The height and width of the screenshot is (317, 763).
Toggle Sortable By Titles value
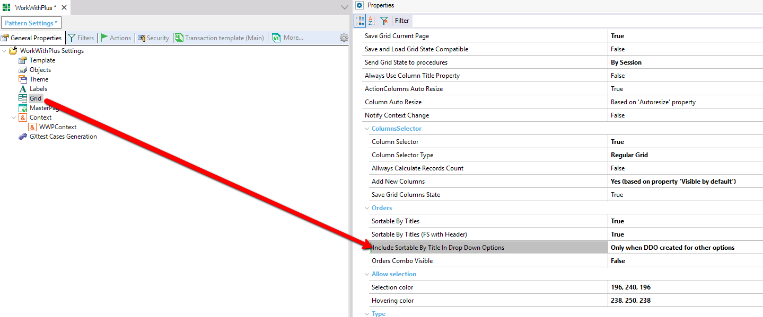[685, 221]
